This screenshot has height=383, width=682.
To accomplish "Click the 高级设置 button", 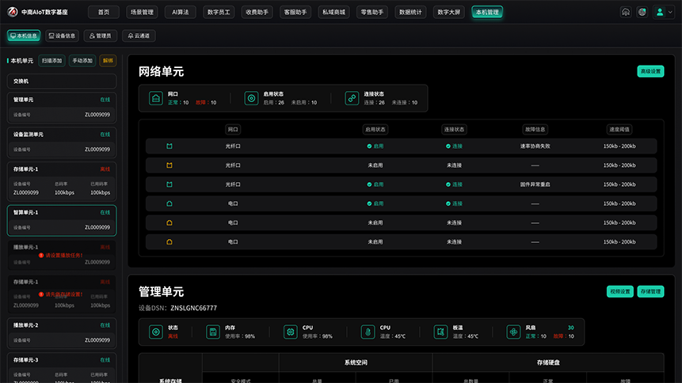I will tap(650, 71).
